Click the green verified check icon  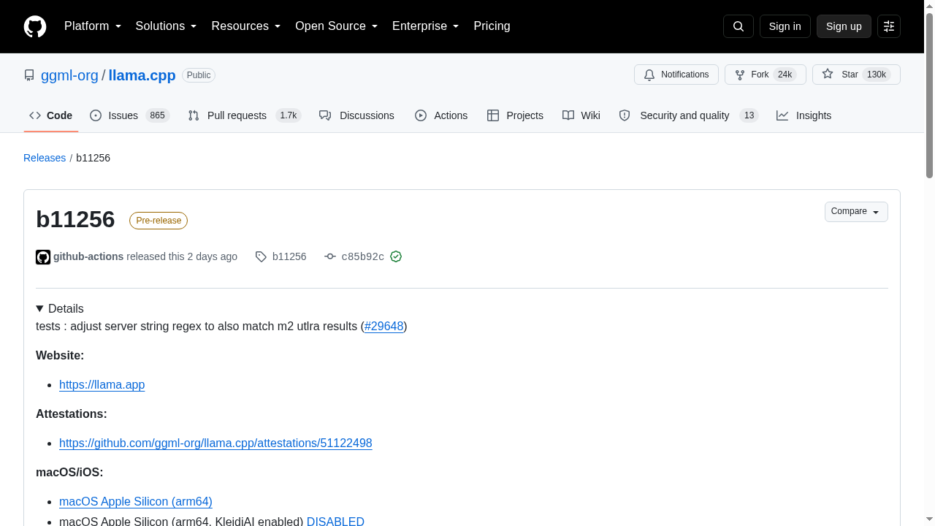[x=396, y=256]
